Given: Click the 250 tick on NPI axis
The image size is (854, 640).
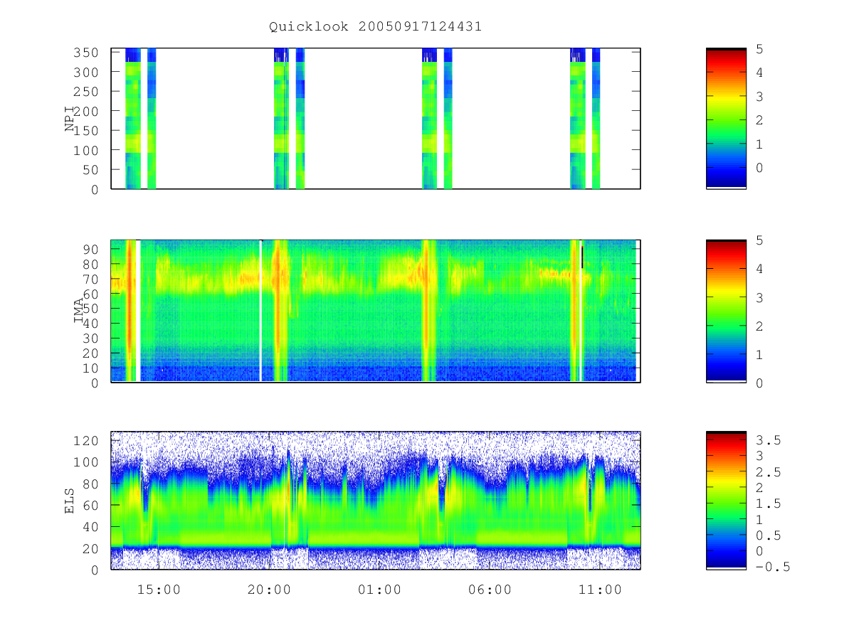Looking at the screenshot, I should pyautogui.click(x=88, y=92).
